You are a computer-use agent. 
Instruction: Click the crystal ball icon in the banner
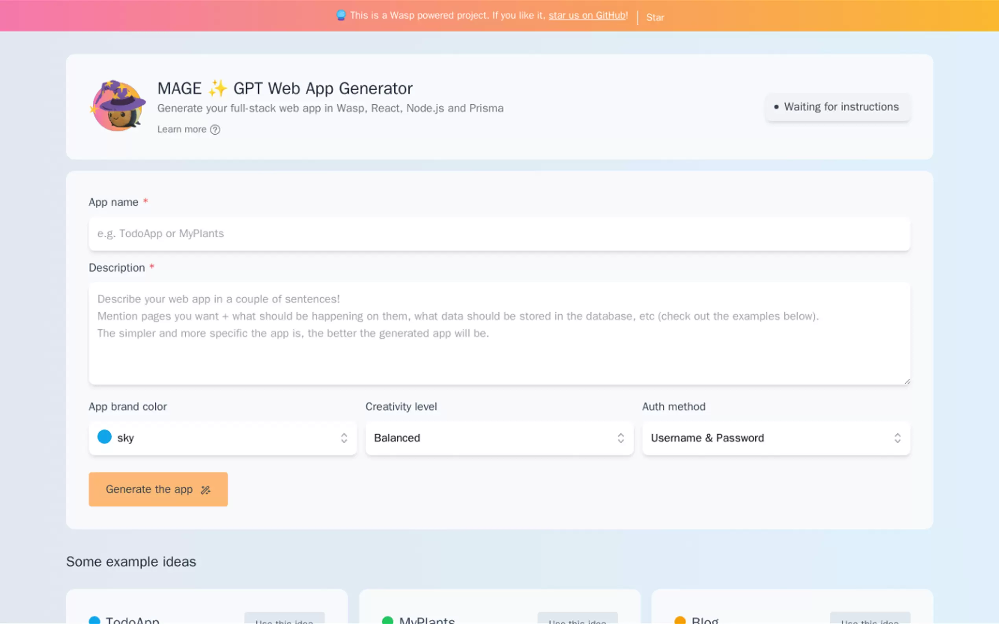341,15
